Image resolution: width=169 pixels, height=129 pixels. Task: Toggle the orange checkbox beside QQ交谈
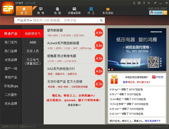click(x=165, y=13)
